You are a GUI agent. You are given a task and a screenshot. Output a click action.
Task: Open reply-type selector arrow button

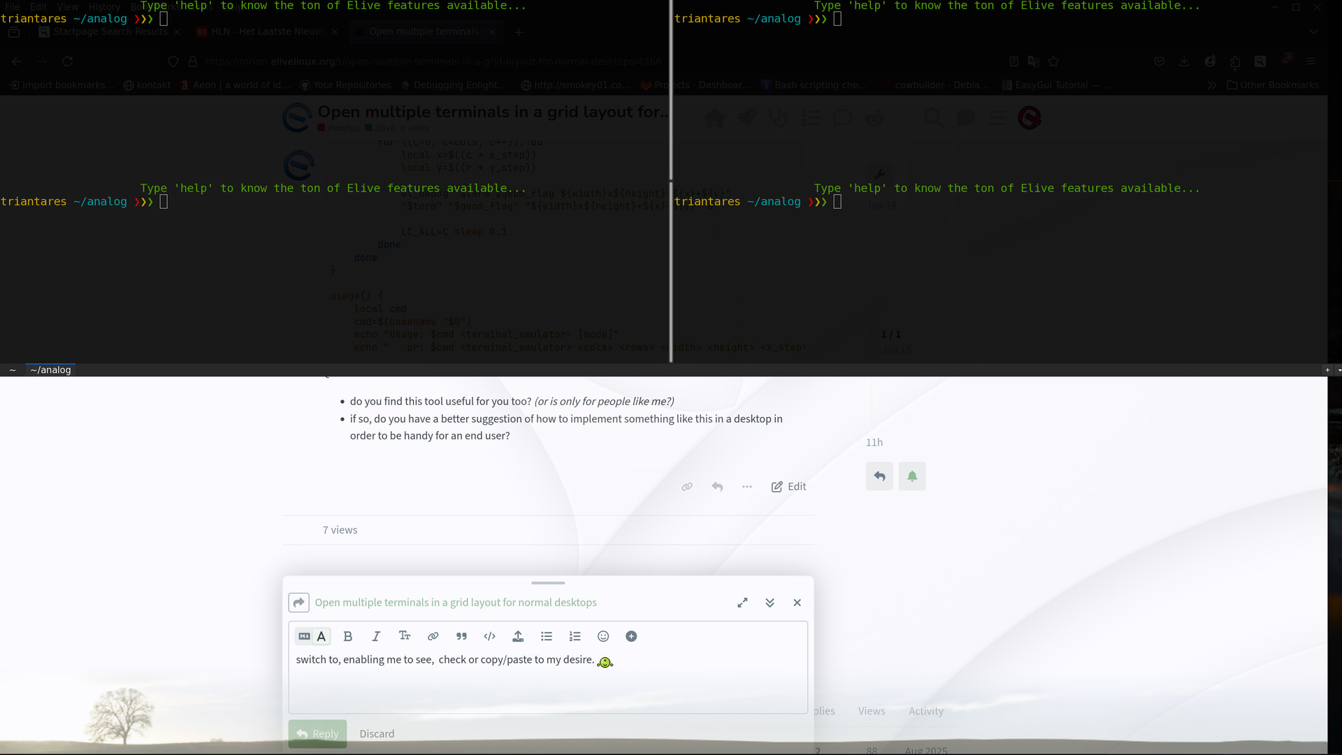(298, 603)
